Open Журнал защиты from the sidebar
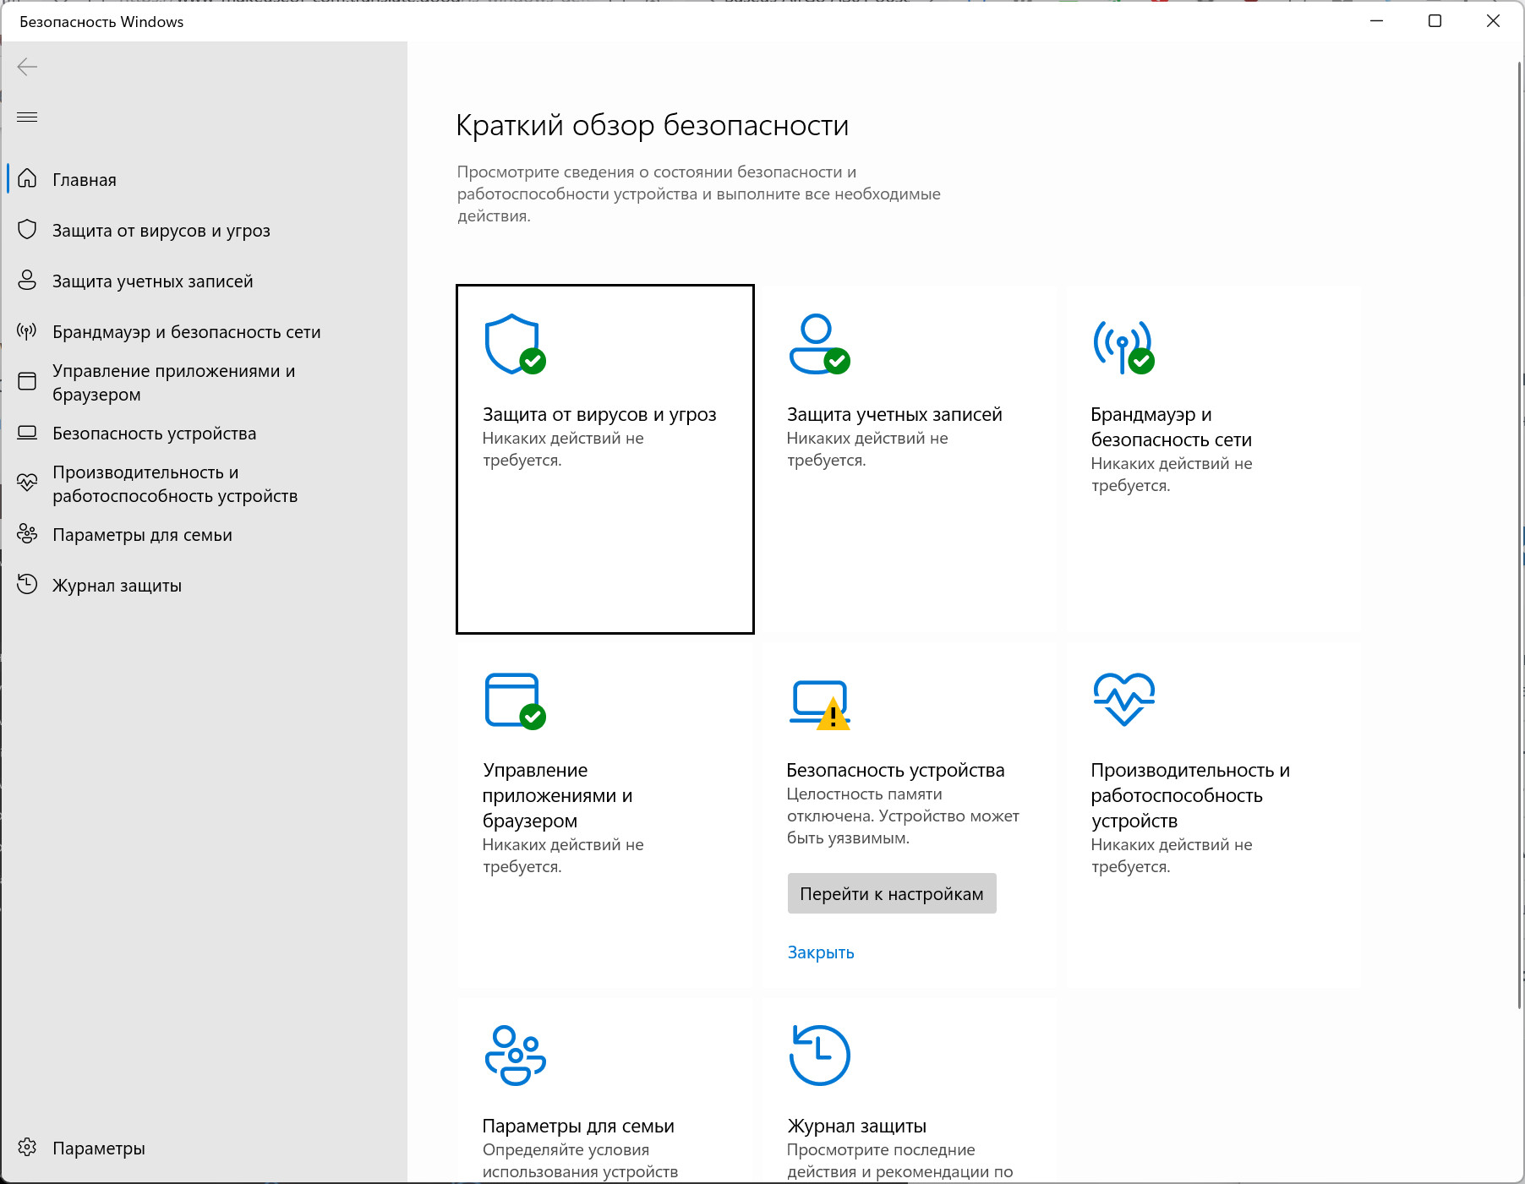Screen dimensions: 1525x1184 (117, 586)
